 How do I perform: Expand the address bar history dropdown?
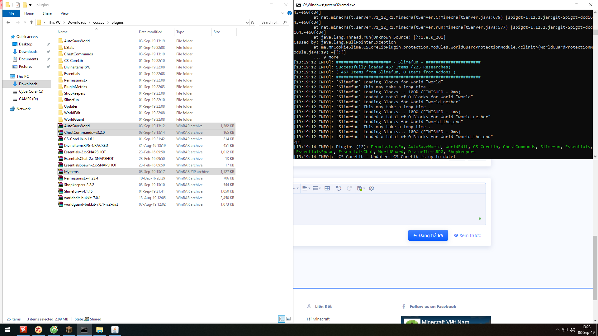(x=247, y=22)
